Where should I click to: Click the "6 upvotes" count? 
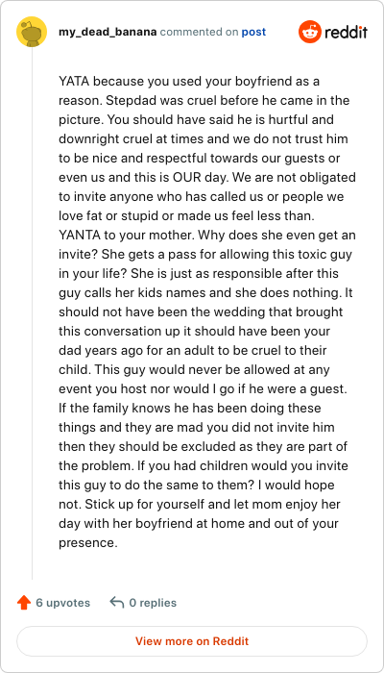(x=63, y=603)
